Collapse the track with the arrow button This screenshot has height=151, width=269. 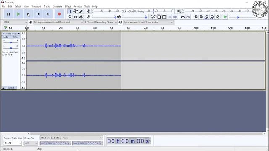tap(3, 88)
